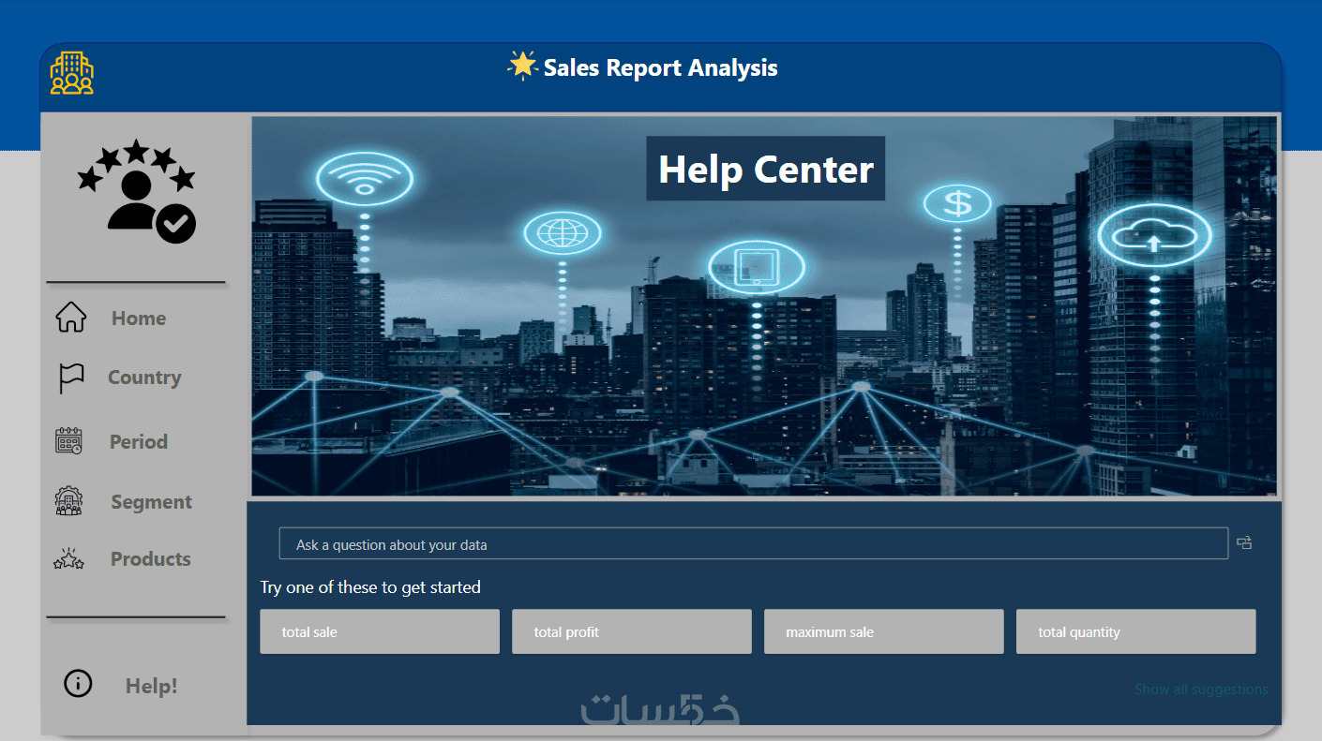Open the Home page
Screen dimensions: 1322x741
click(139, 319)
